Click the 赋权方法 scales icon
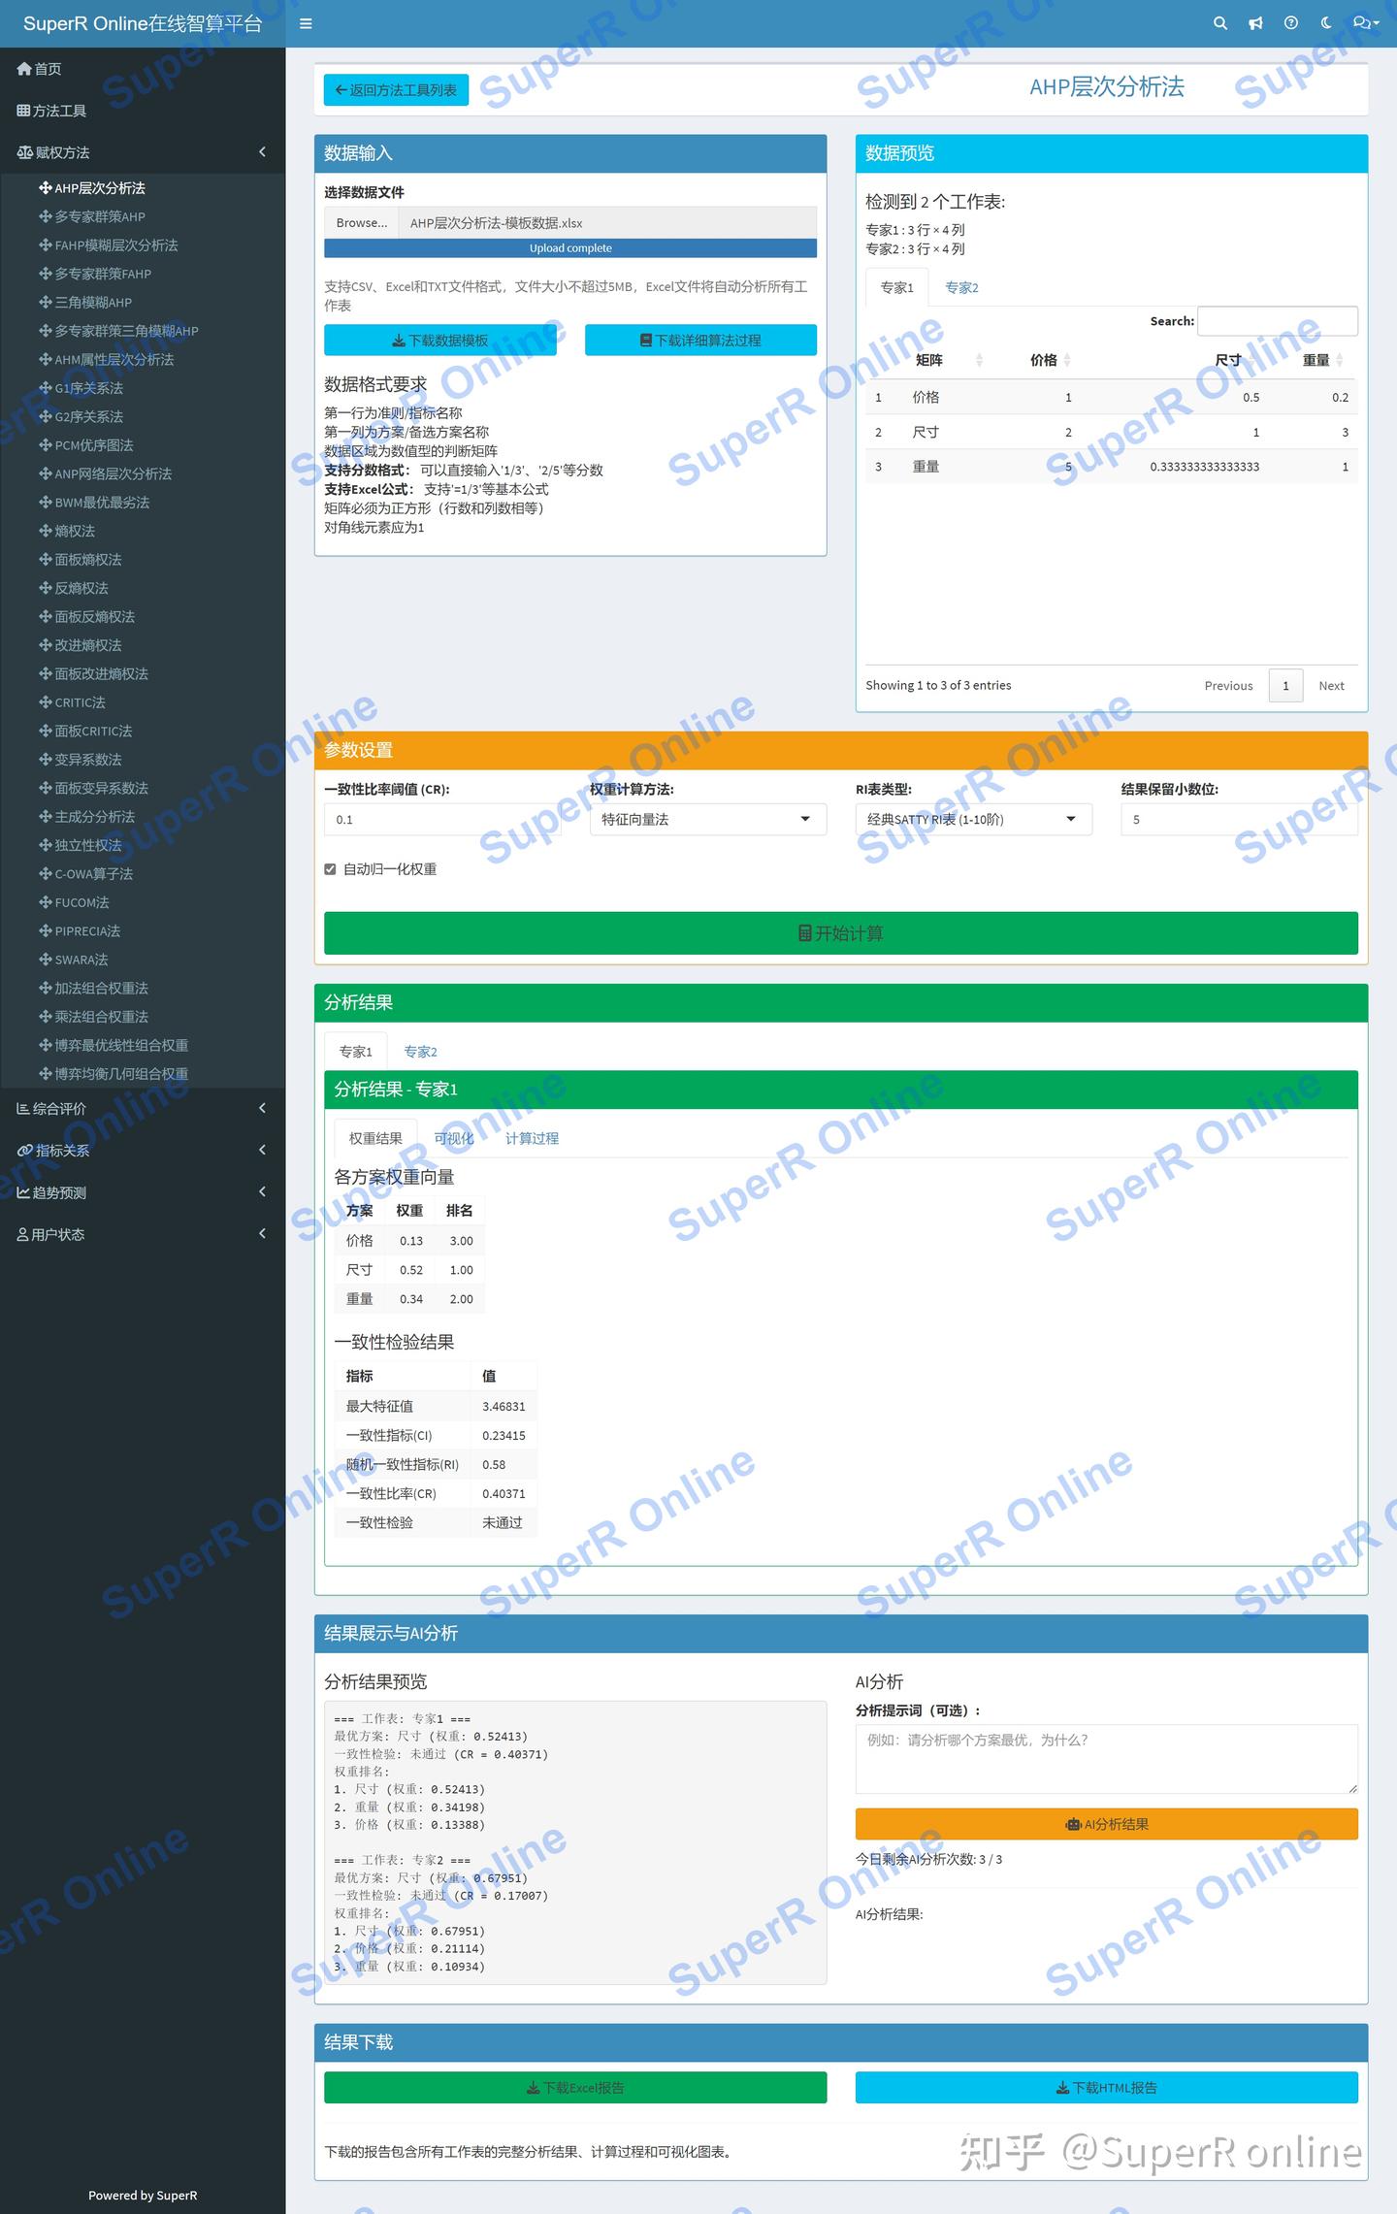The height and width of the screenshot is (2214, 1397). point(24,152)
